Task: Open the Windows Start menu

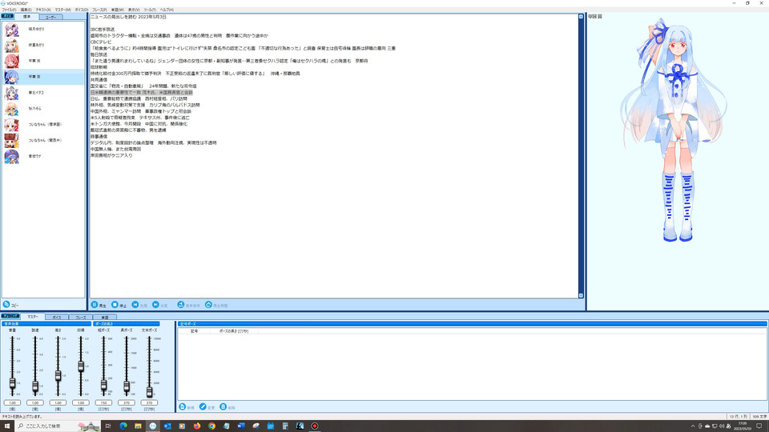Action: tap(7, 426)
